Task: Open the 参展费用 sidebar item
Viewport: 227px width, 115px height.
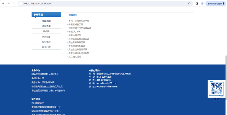Action: [46, 26]
